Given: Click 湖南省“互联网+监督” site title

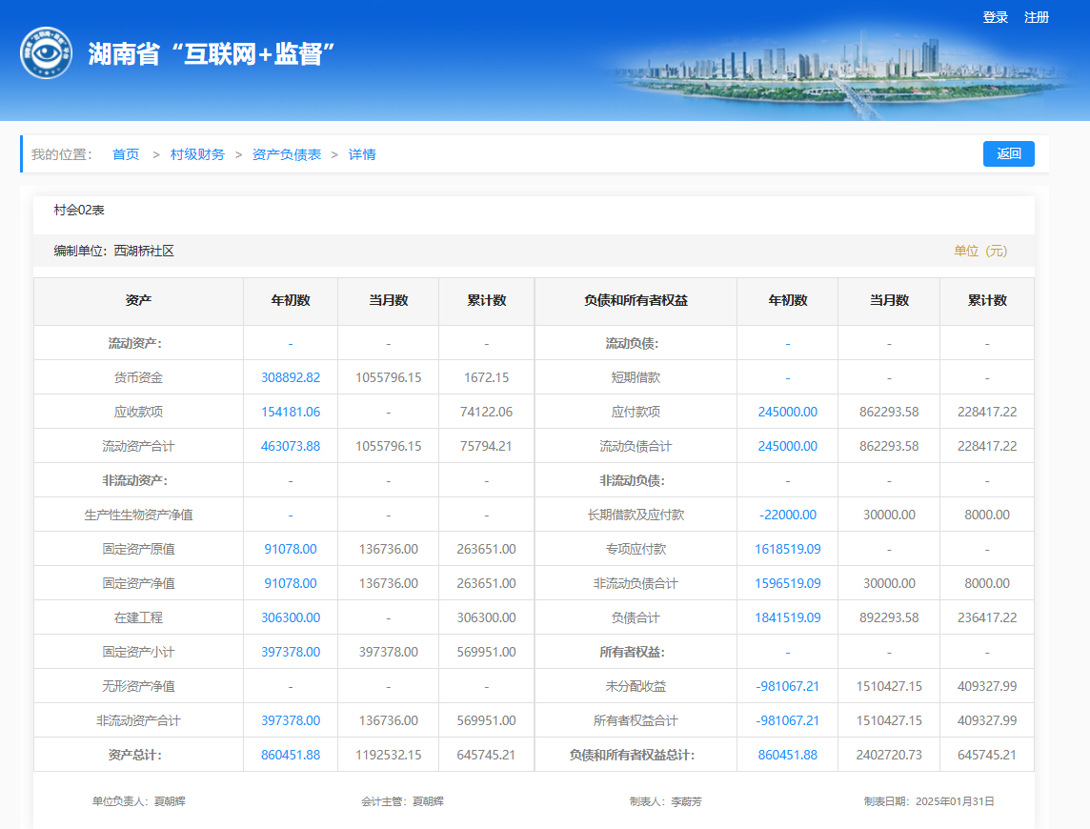Looking at the screenshot, I should pyautogui.click(x=212, y=53).
